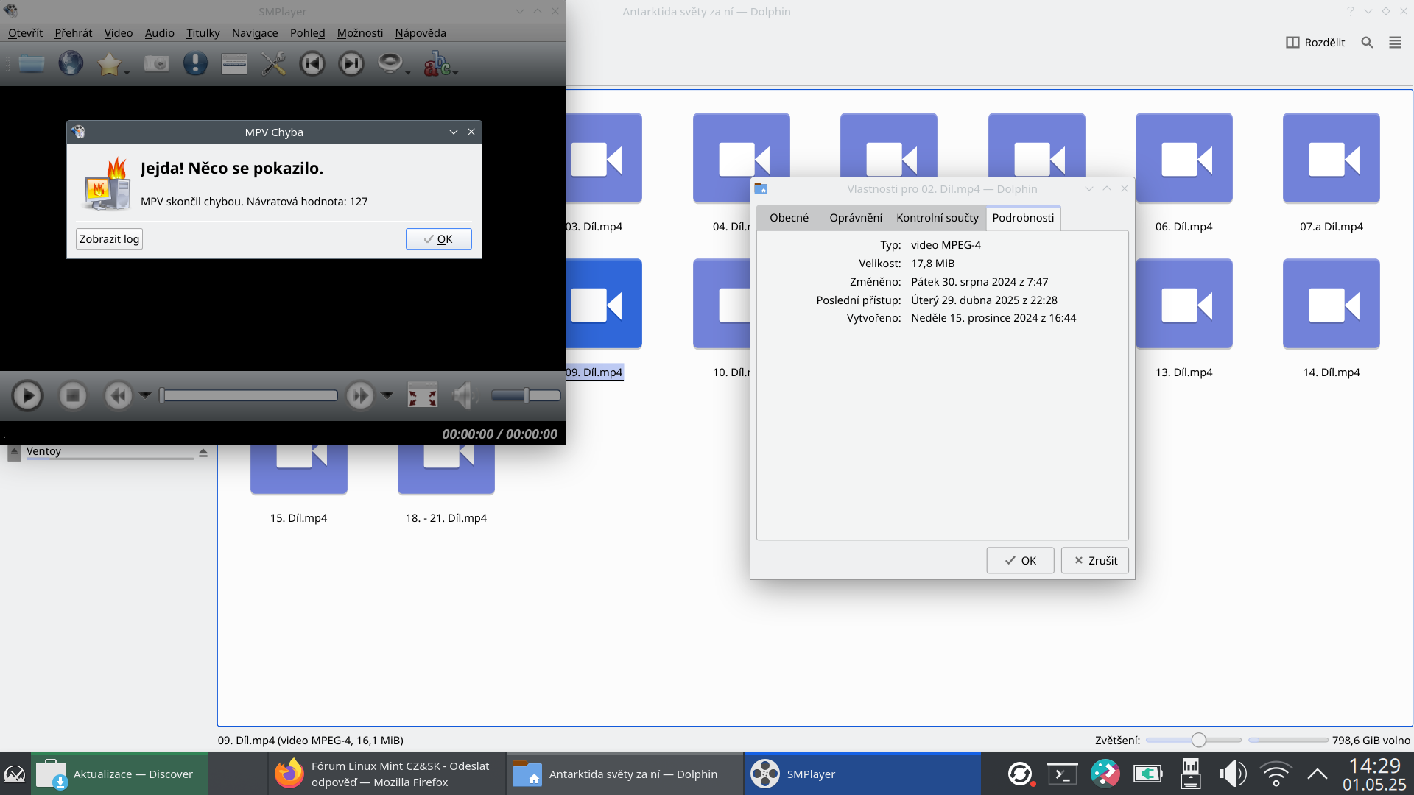Viewport: 1414px width, 795px height.
Task: Open the Titulky menu
Action: pos(203,33)
